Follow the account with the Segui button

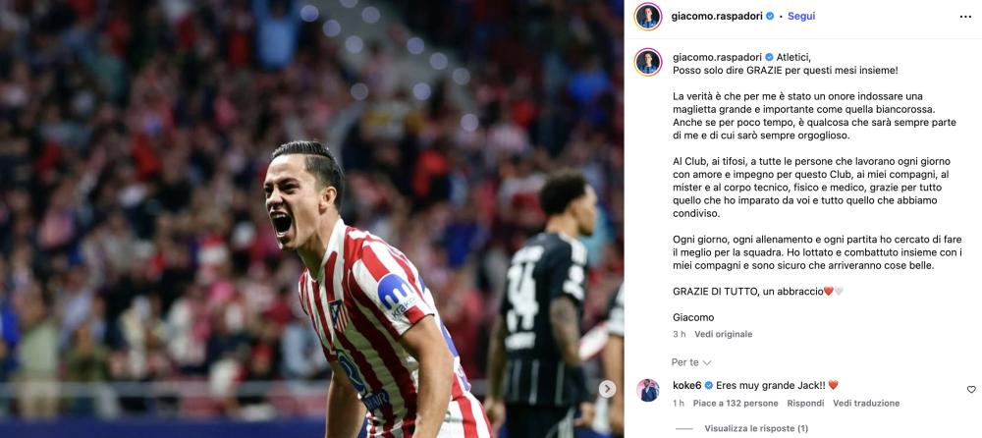point(801,17)
